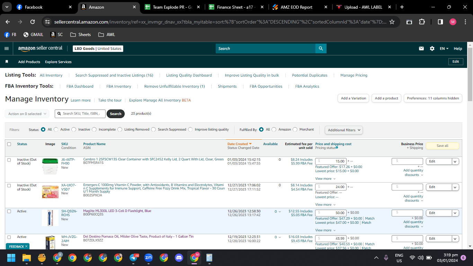Bookmark this page with the star icon
Viewport: 473px width, 266px height.
(x=392, y=22)
